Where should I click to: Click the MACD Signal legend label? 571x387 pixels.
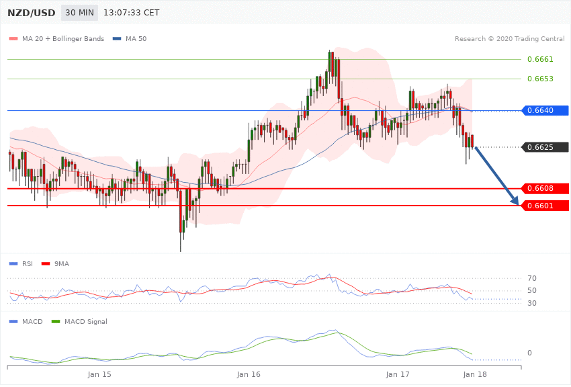pyautogui.click(x=85, y=321)
